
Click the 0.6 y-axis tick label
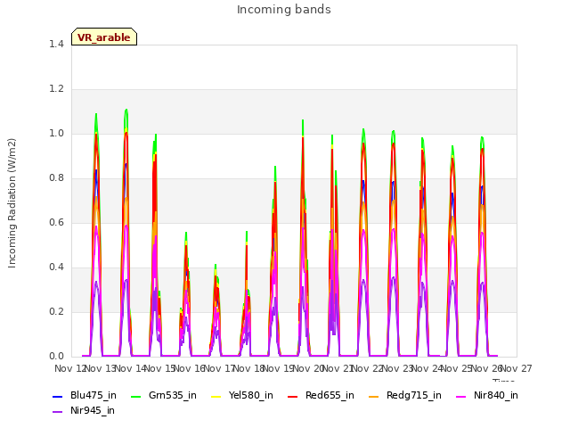pyautogui.click(x=56, y=222)
